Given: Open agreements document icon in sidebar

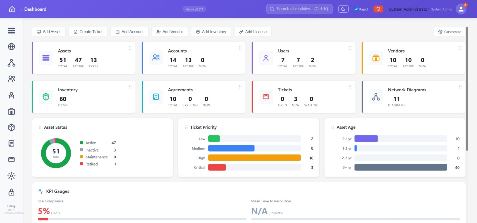Looking at the screenshot, I should [x=11, y=144].
